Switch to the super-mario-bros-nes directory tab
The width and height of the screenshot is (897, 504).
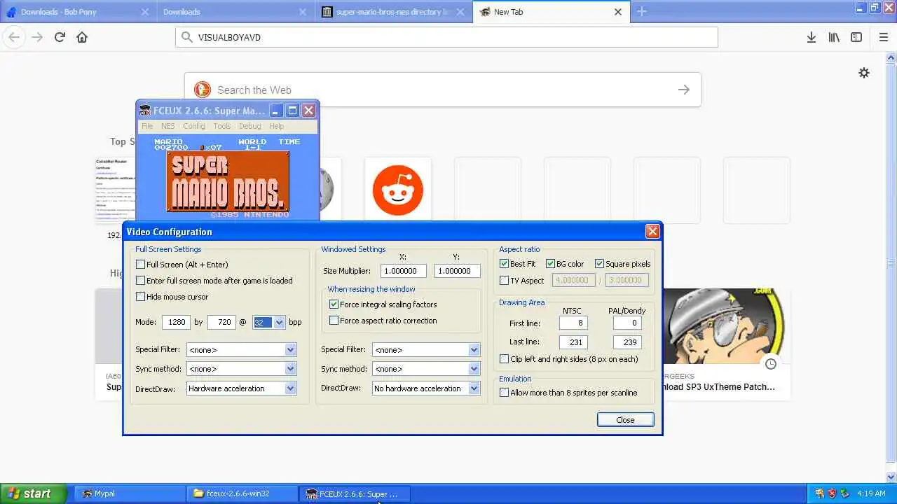point(393,12)
